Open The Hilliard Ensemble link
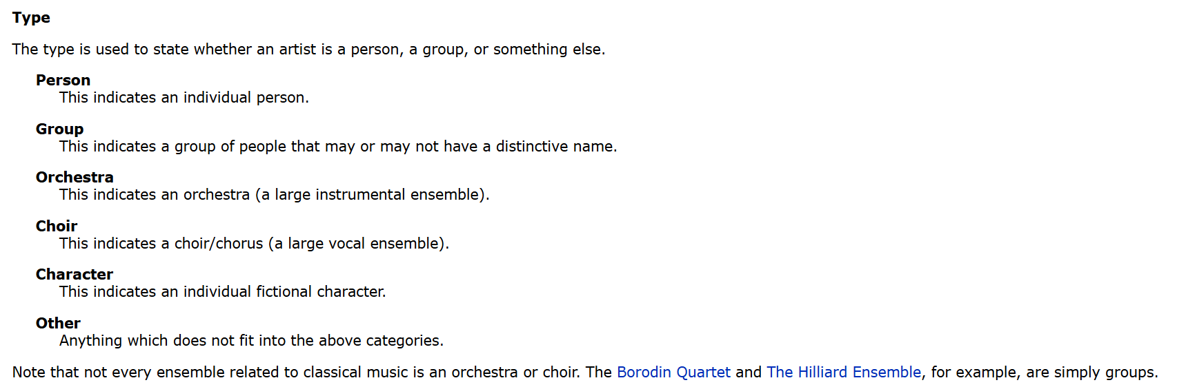Screen dimensions: 1197x387 pyautogui.click(x=843, y=373)
